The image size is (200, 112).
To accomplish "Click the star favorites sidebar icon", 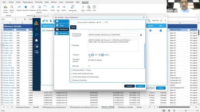I will (36, 40).
